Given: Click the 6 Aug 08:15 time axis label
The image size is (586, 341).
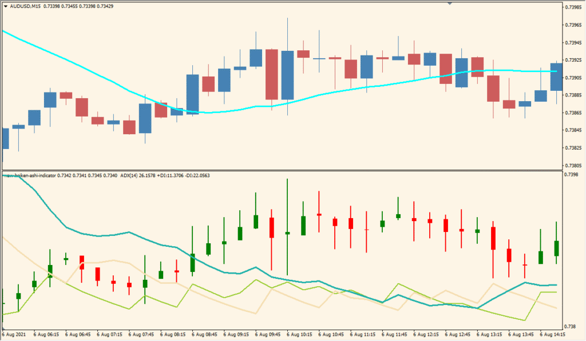Looking at the screenshot, I should click(173, 335).
